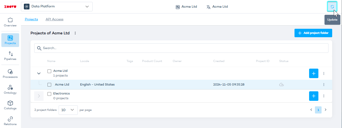Click English - United States locale cell
The width and height of the screenshot is (342, 128).
(x=97, y=84)
